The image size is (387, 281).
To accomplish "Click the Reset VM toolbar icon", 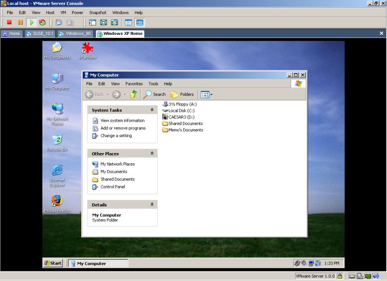I will tap(43, 22).
